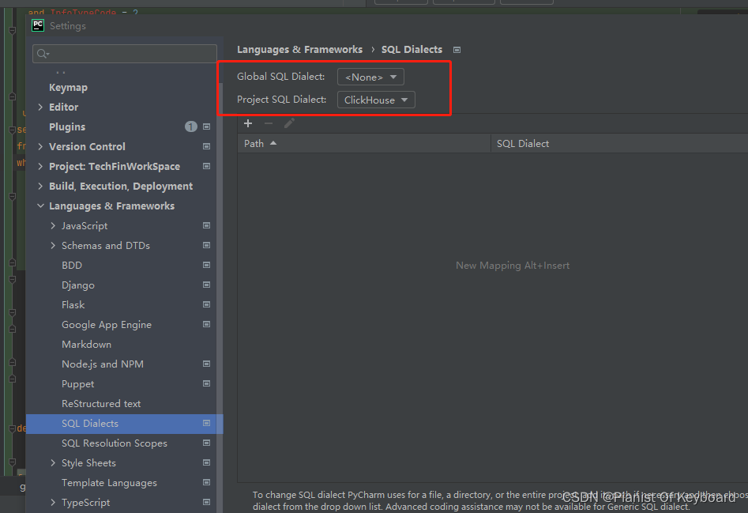This screenshot has height=513, width=748.
Task: Click the settings search input field
Action: click(125, 54)
